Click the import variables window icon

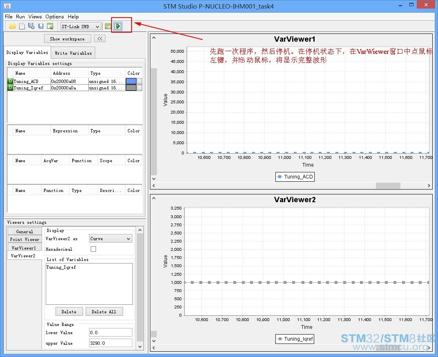click(50, 26)
